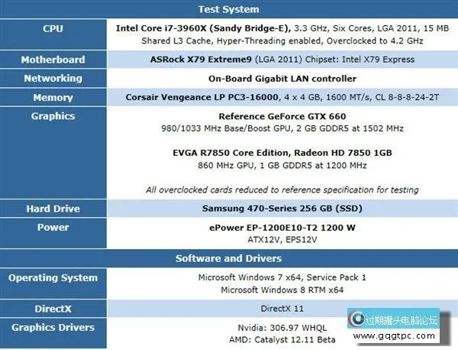Click the round watermark logo icon

[x=357, y=321]
